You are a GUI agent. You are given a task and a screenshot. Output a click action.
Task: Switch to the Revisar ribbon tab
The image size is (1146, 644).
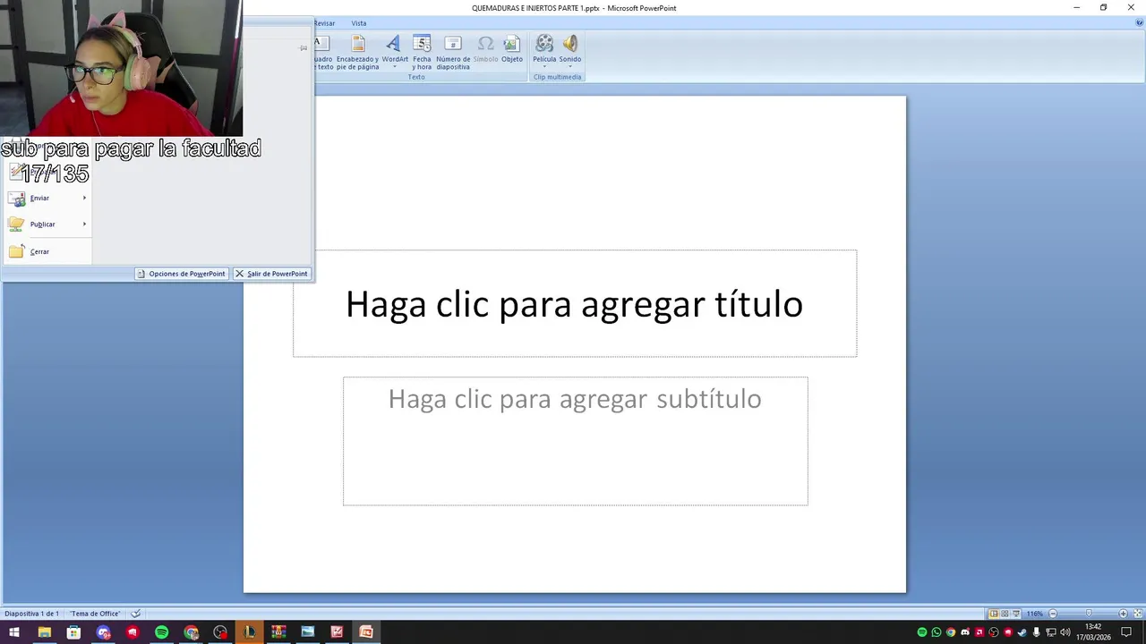pyautogui.click(x=324, y=23)
